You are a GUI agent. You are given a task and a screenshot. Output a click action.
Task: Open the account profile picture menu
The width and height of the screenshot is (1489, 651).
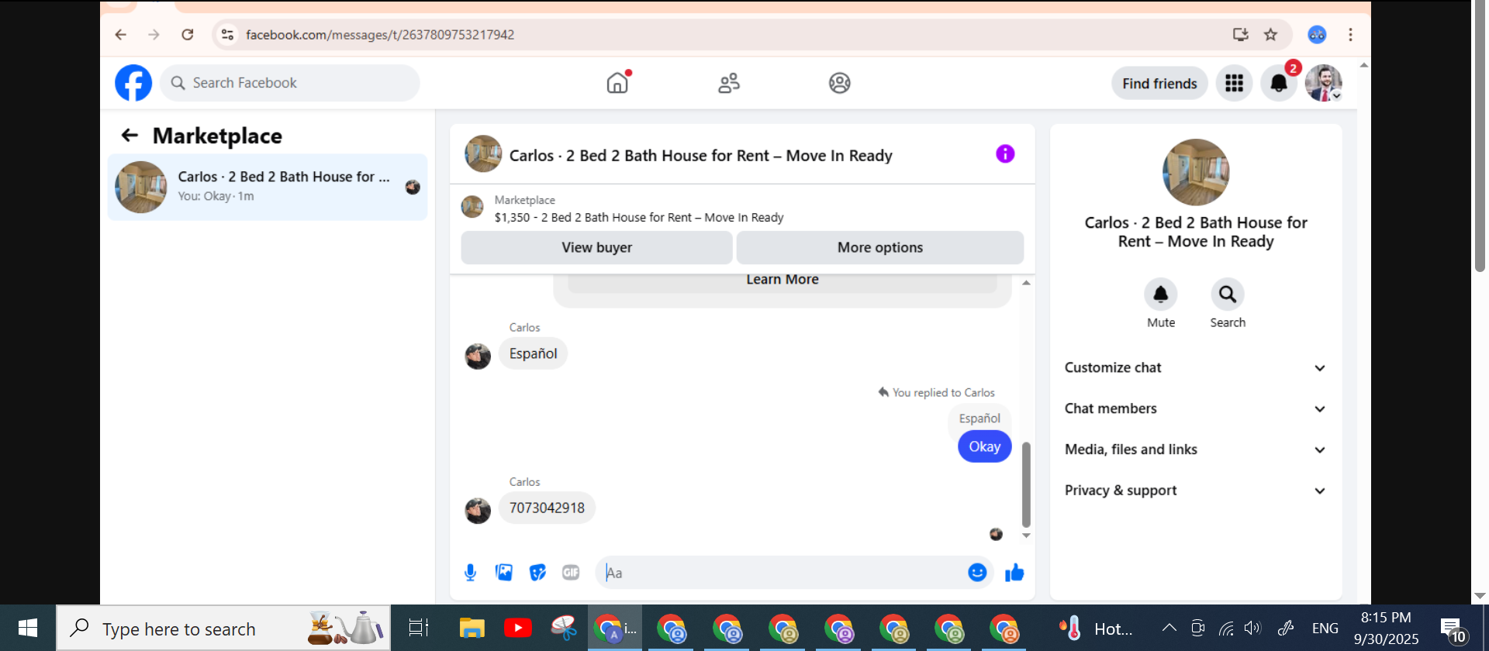1323,83
